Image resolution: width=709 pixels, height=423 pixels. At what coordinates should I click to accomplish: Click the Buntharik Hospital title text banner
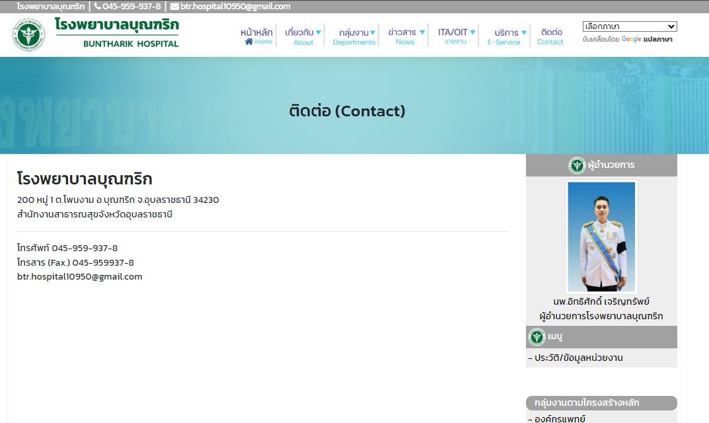click(x=118, y=33)
